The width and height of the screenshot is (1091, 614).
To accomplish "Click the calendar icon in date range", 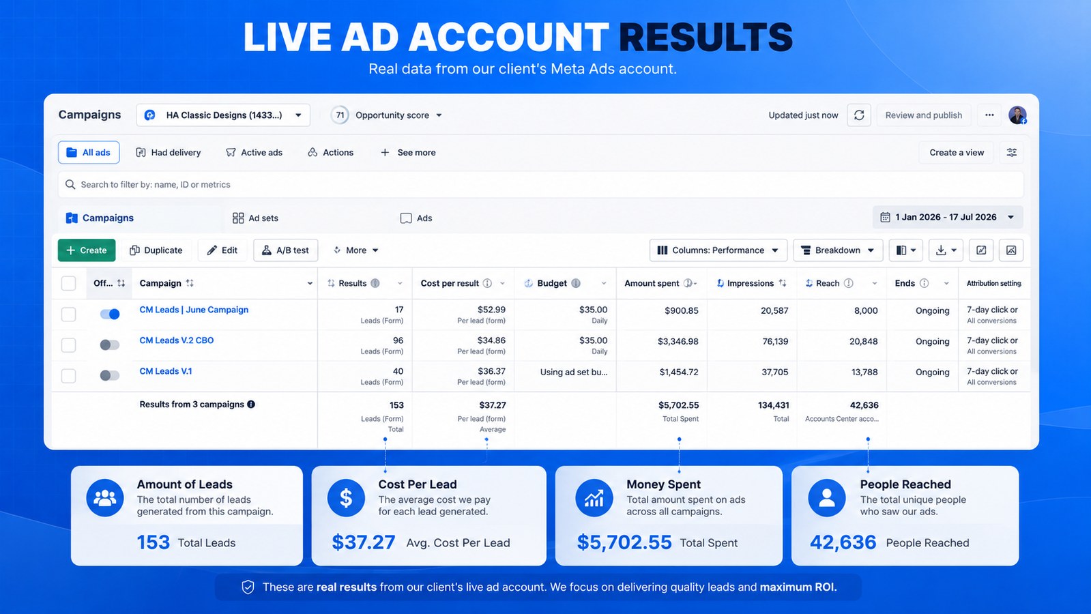I will click(x=885, y=218).
